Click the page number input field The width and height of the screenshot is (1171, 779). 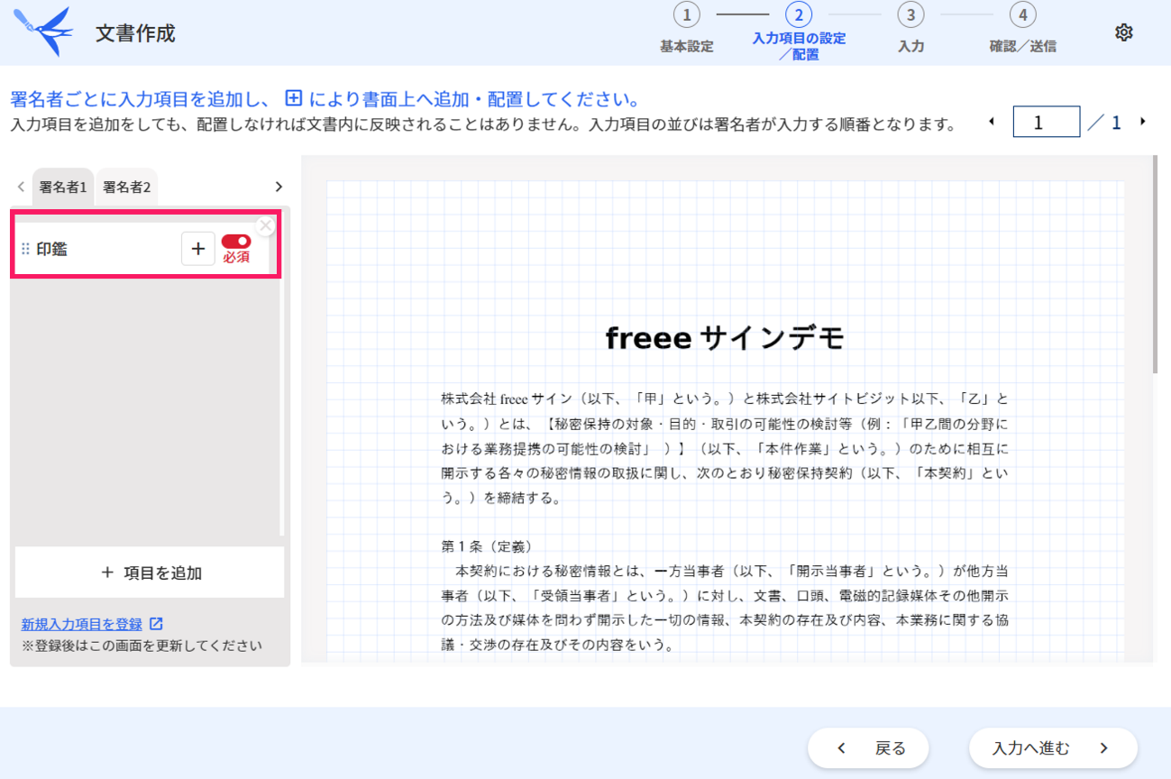pos(1047,122)
